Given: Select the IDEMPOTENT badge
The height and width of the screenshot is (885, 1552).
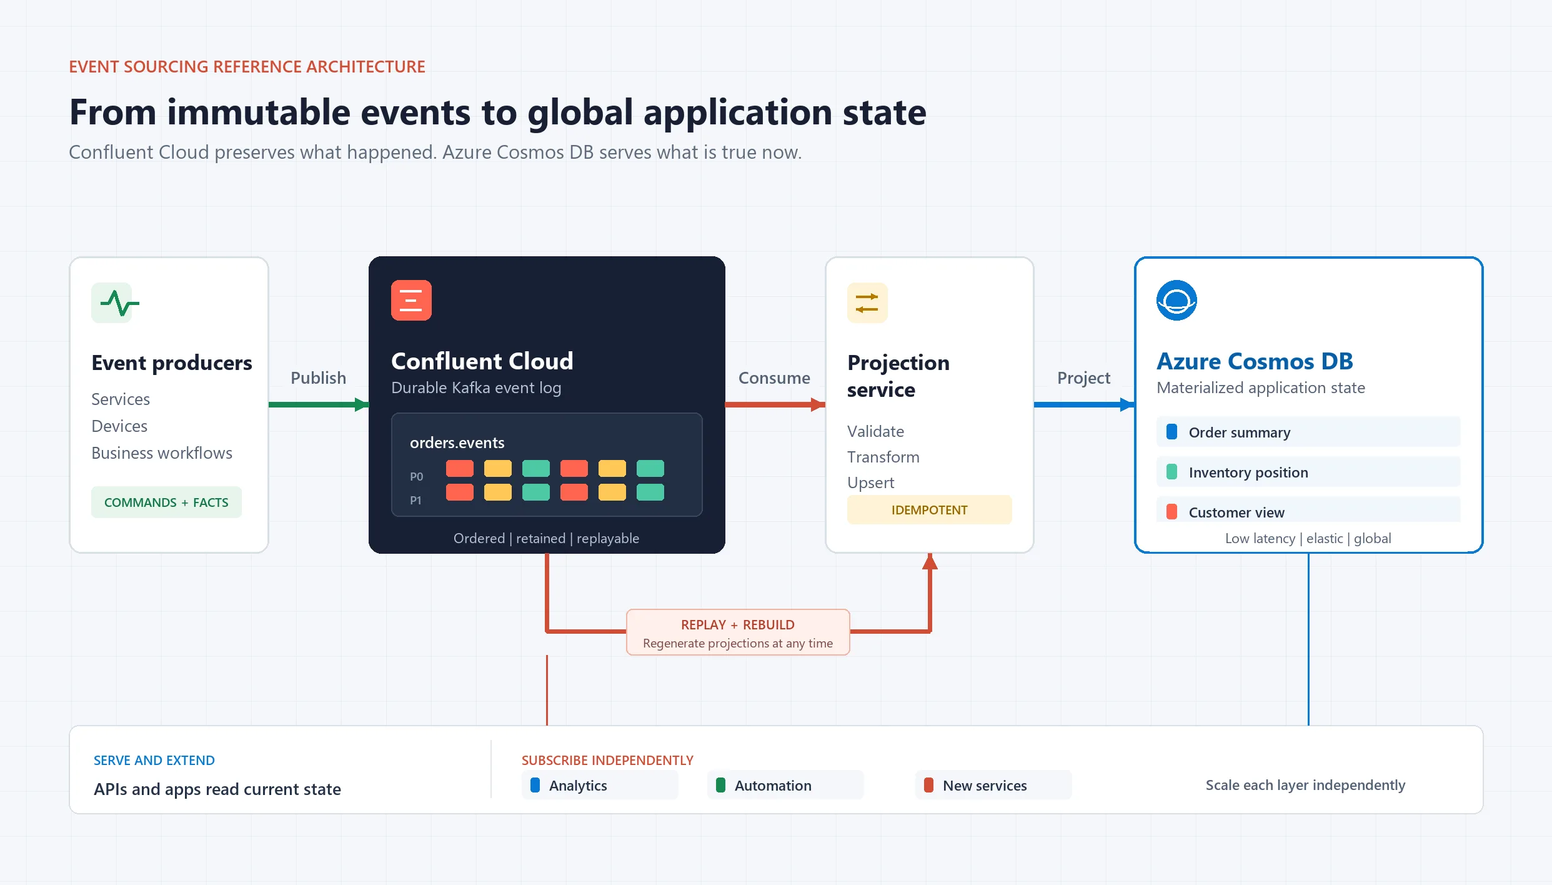Looking at the screenshot, I should pos(929,510).
